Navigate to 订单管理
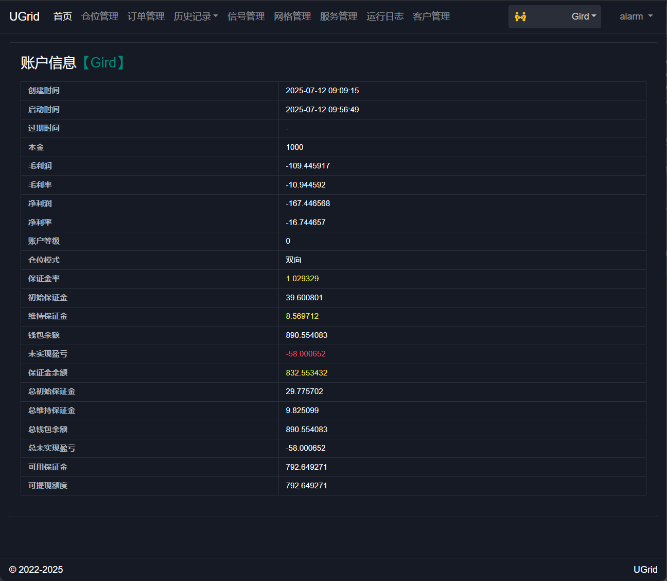Image resolution: width=667 pixels, height=581 pixels. coord(146,16)
